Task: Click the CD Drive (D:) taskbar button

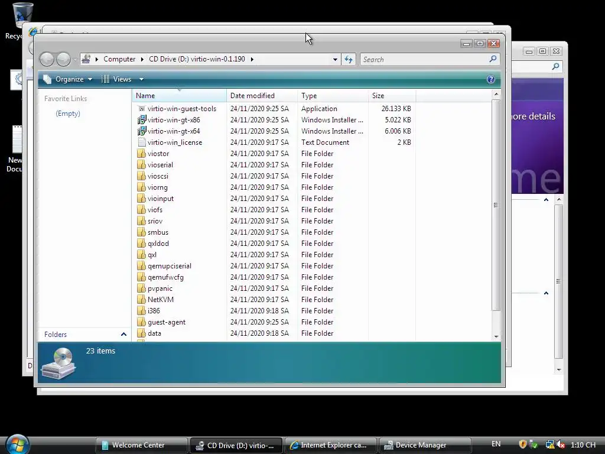Action: [236, 445]
